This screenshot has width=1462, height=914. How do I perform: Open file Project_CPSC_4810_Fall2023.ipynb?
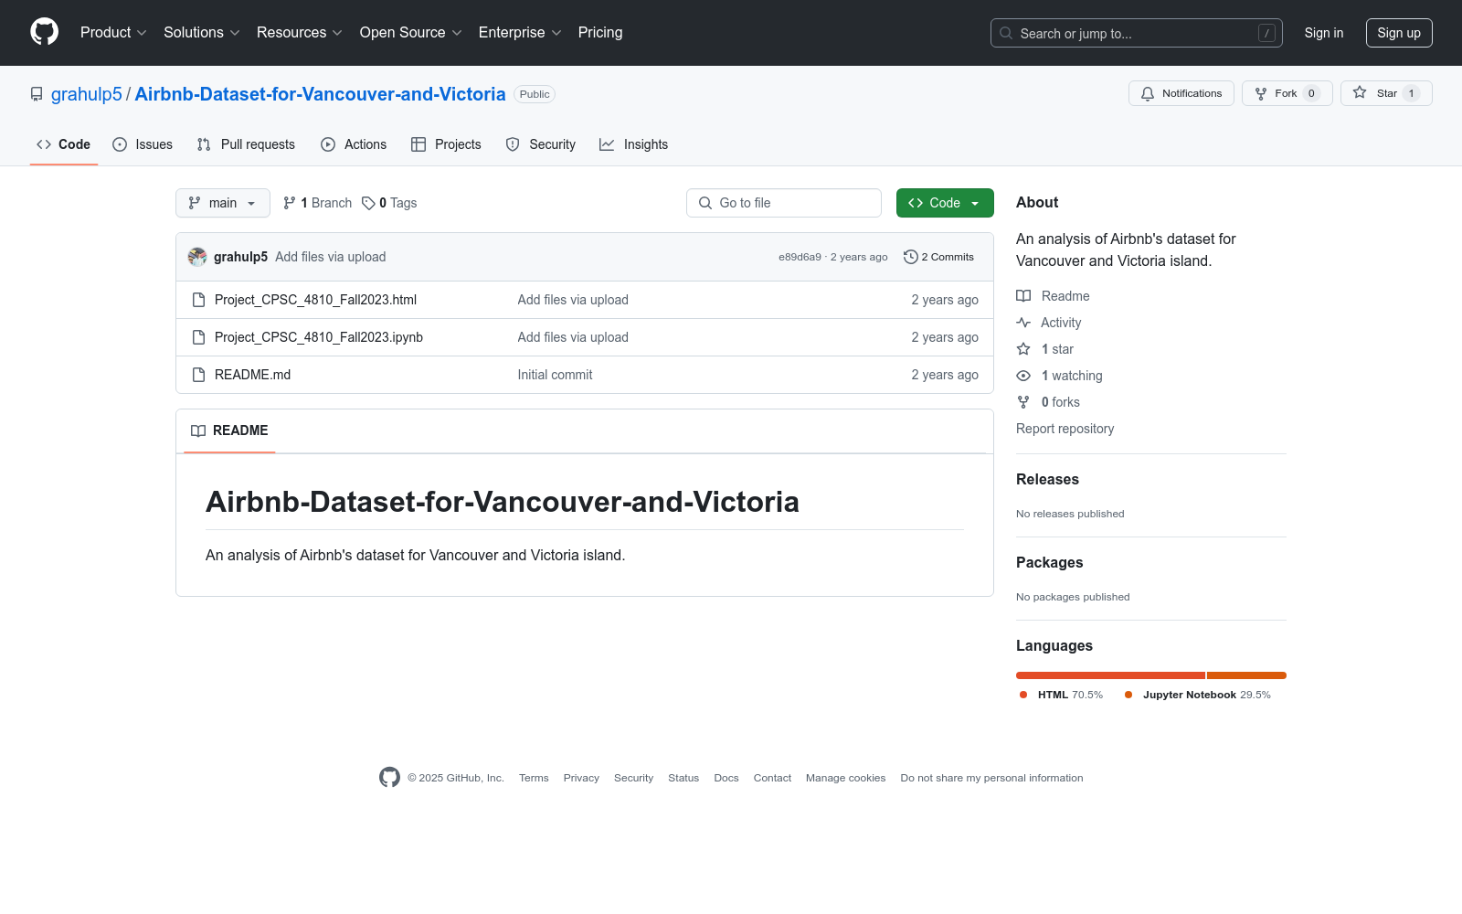[x=319, y=337]
